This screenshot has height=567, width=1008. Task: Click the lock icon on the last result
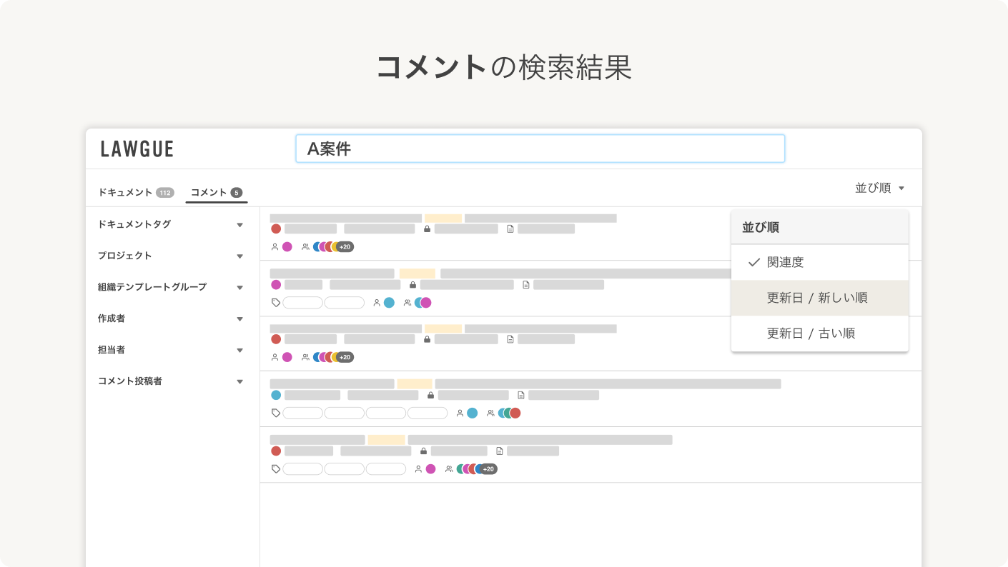(424, 451)
